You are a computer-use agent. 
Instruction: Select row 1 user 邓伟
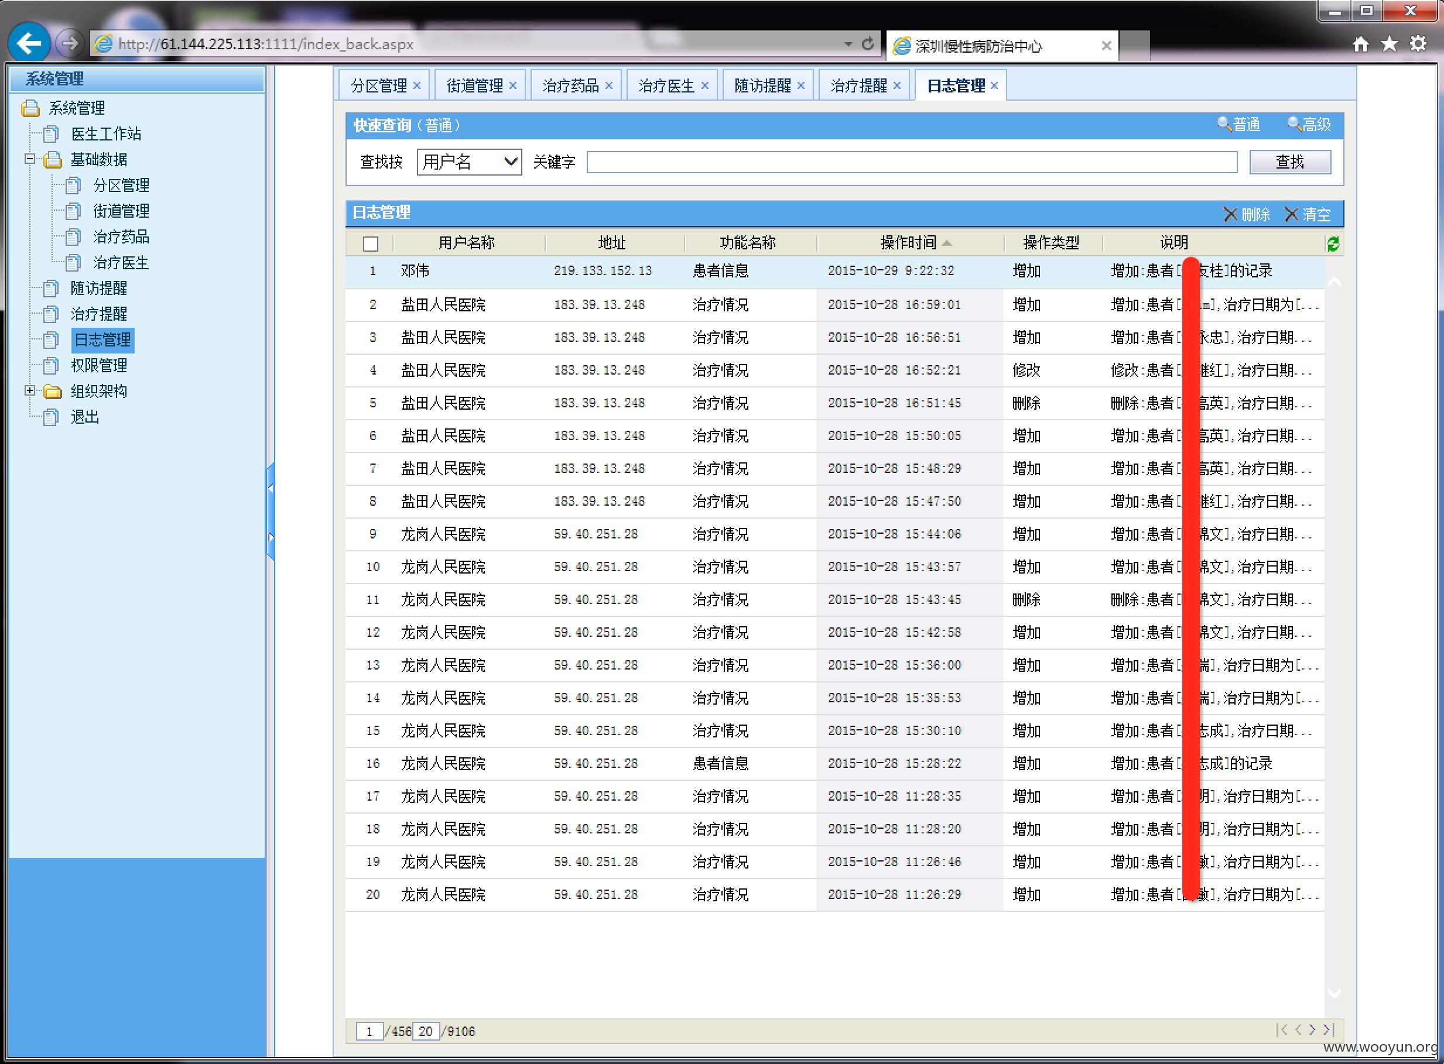(x=834, y=271)
